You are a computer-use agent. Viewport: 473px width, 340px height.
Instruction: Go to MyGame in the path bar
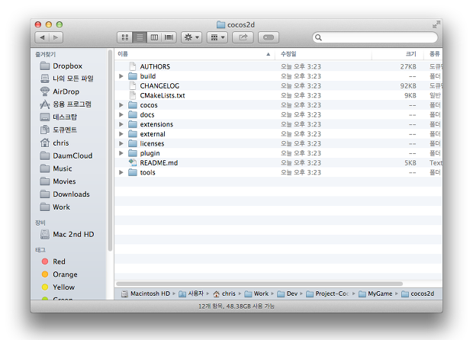pos(375,293)
